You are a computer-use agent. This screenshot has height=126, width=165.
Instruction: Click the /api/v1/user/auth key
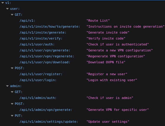pyautogui.click(x=37, y=44)
